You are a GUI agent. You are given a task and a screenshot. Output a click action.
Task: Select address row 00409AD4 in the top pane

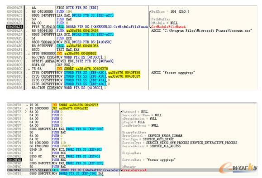pyautogui.click(x=14, y=27)
